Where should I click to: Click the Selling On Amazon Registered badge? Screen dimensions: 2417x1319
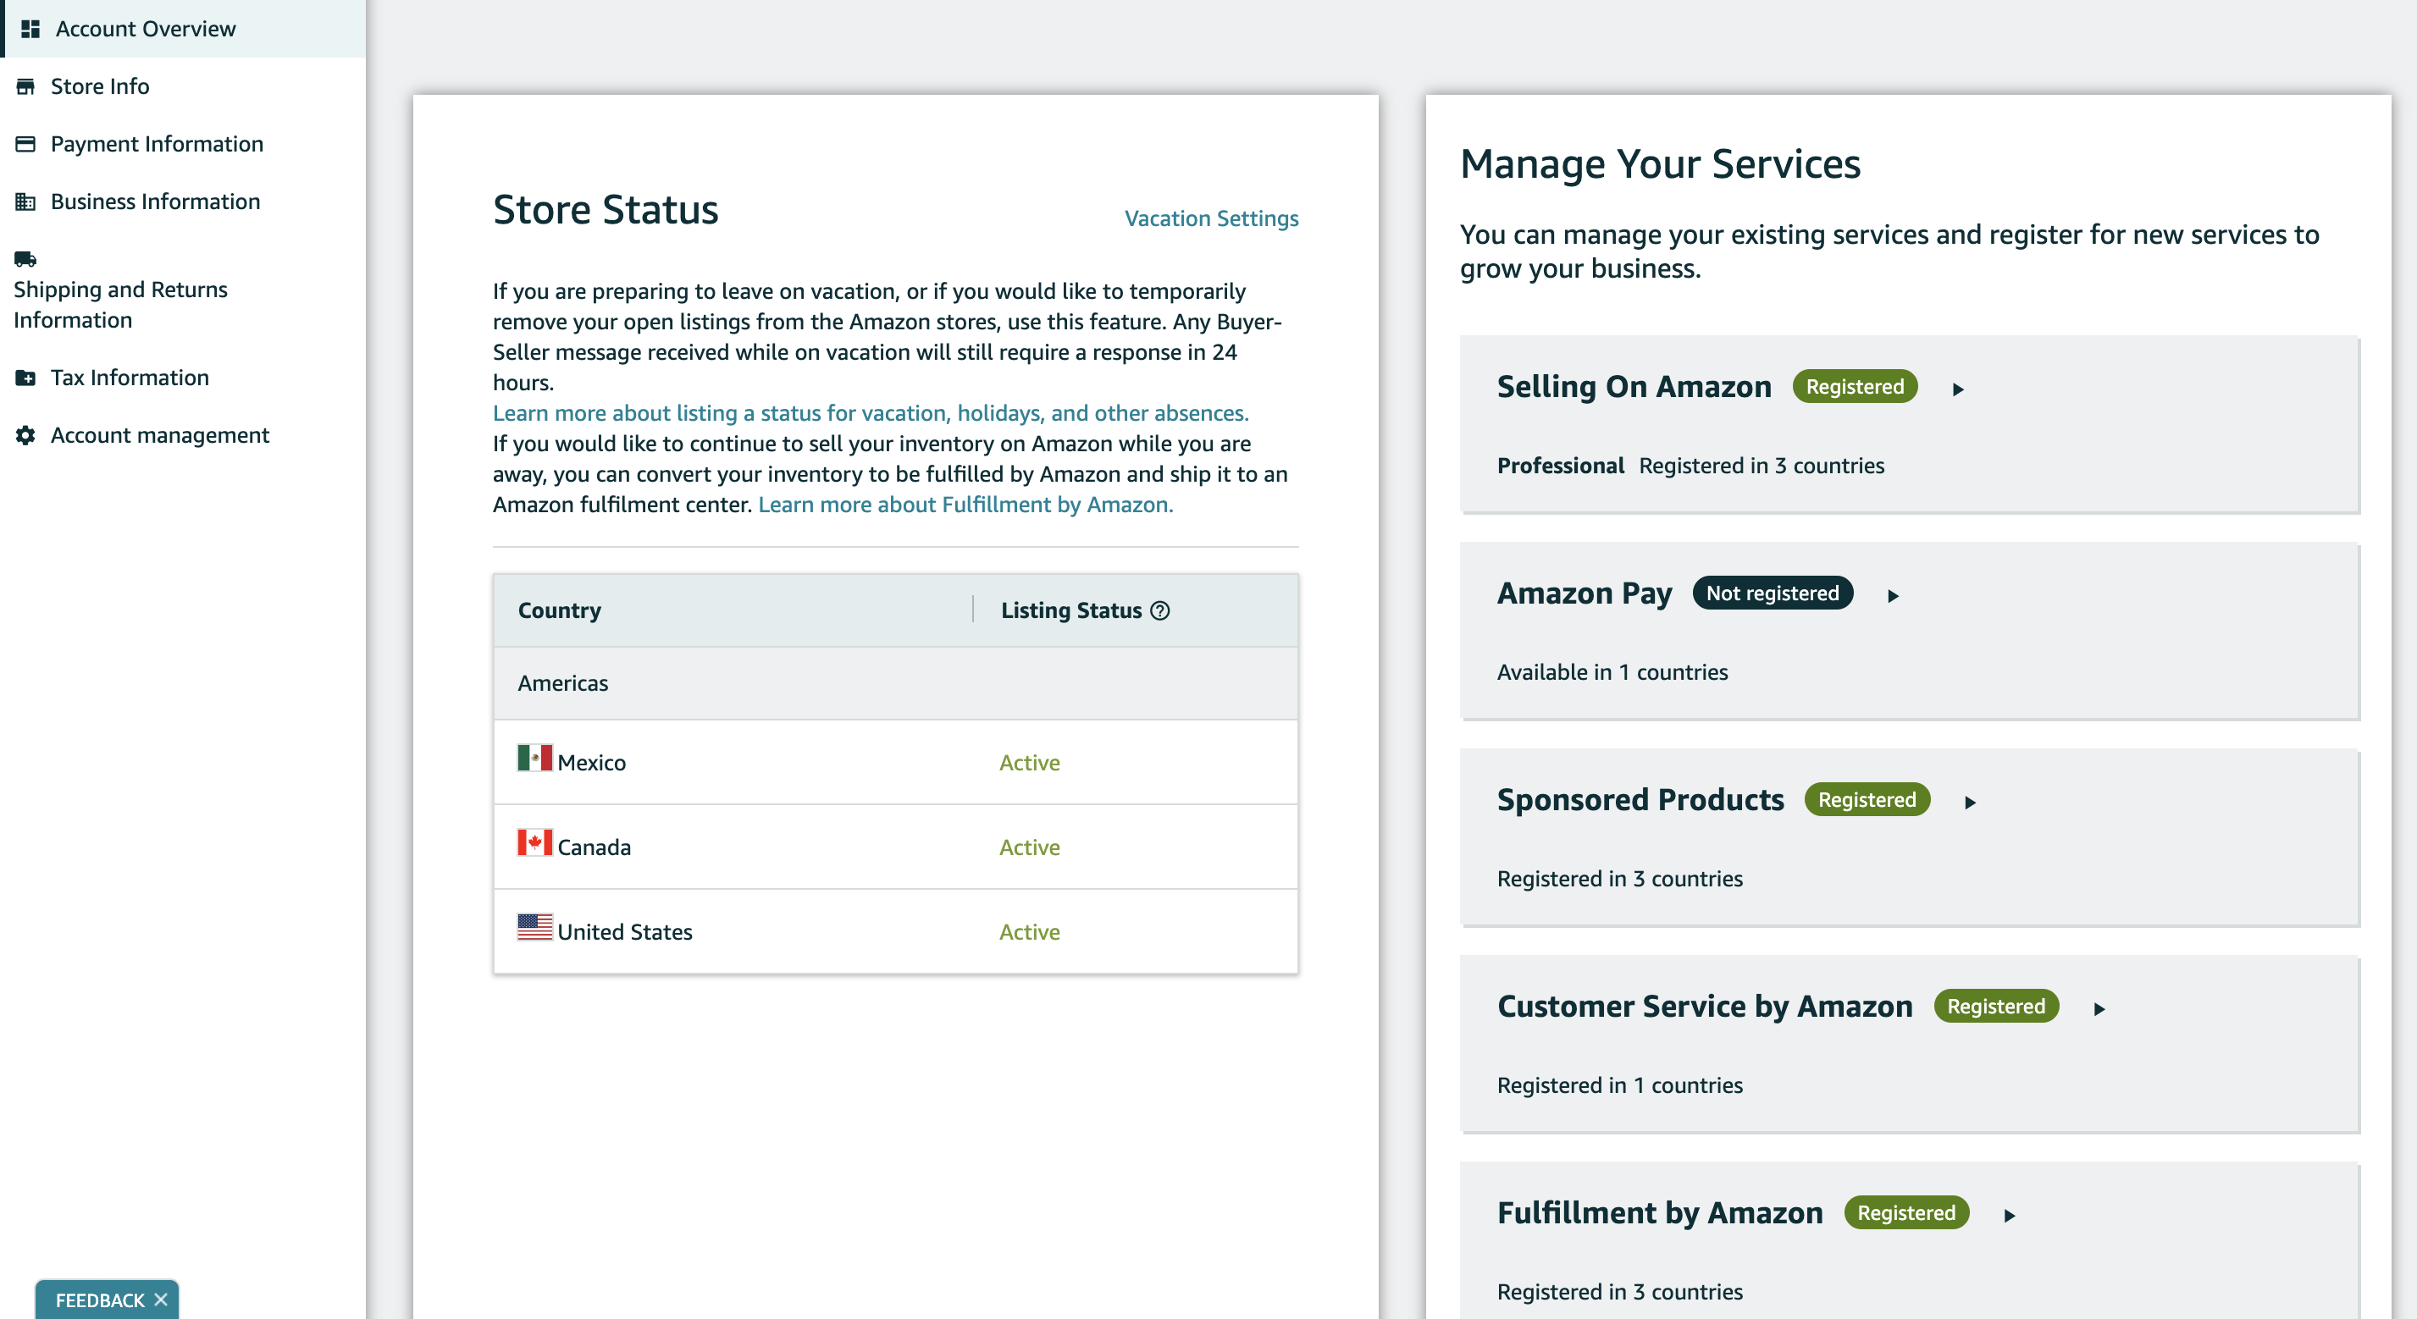click(x=1855, y=387)
